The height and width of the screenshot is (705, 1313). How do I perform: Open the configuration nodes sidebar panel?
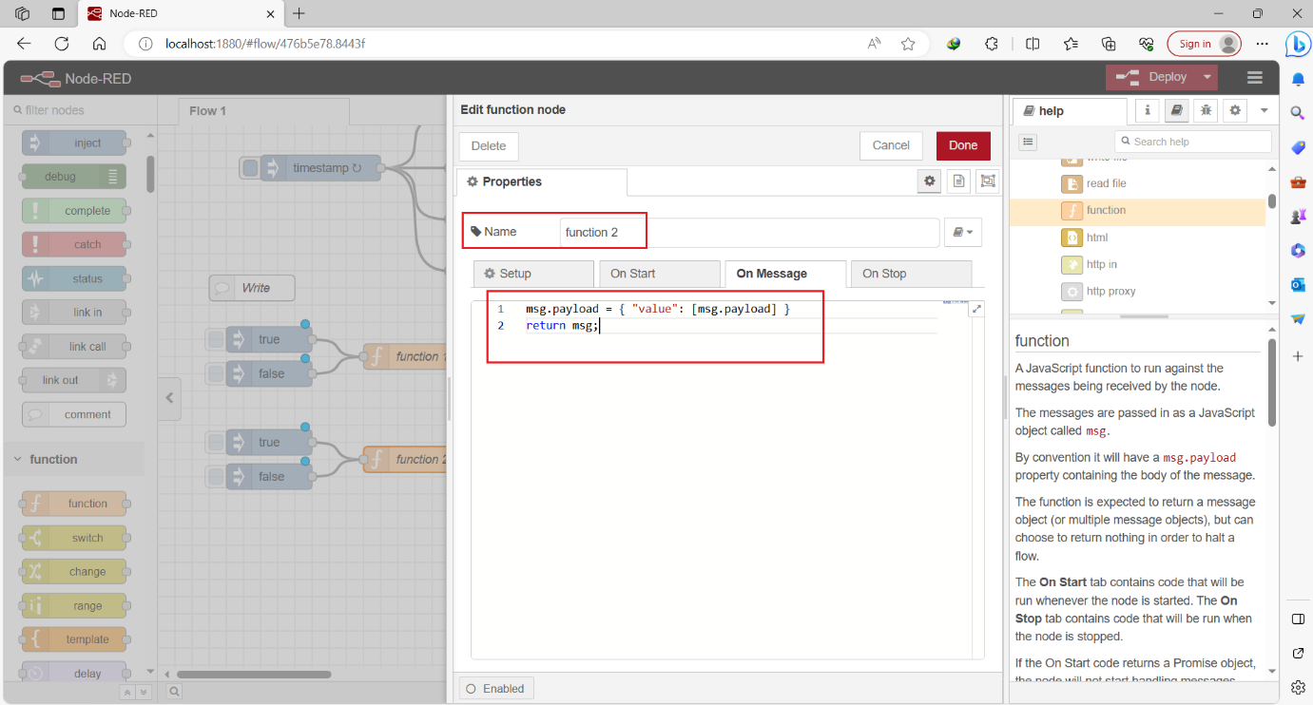1234,110
